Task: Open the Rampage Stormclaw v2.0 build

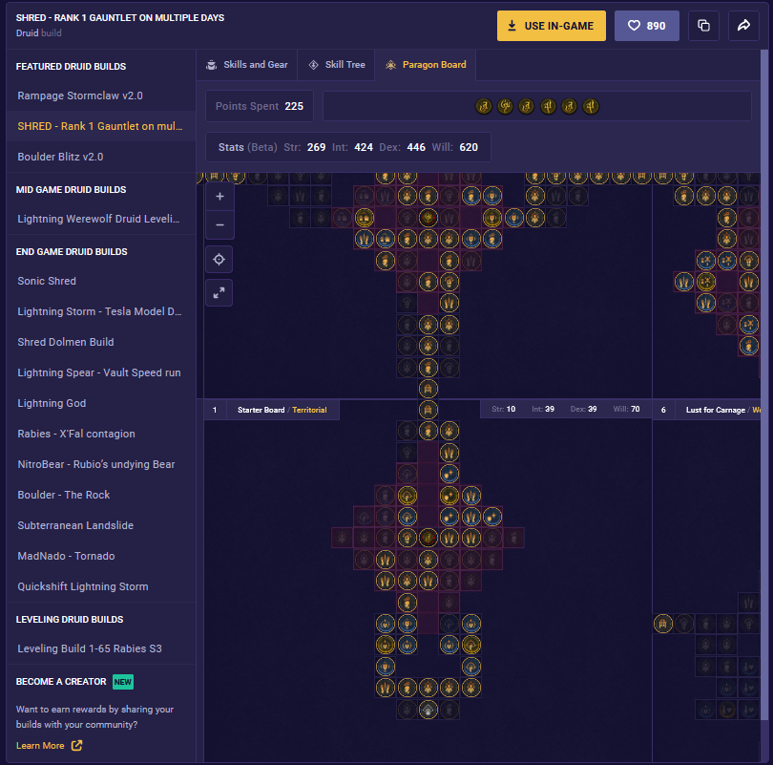Action: tap(80, 96)
